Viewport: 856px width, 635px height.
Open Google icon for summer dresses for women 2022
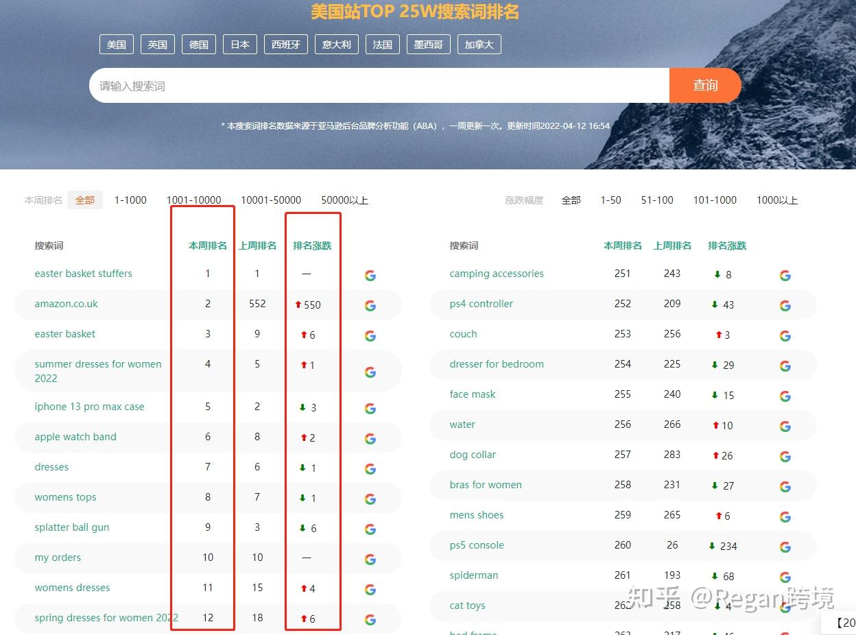(370, 372)
